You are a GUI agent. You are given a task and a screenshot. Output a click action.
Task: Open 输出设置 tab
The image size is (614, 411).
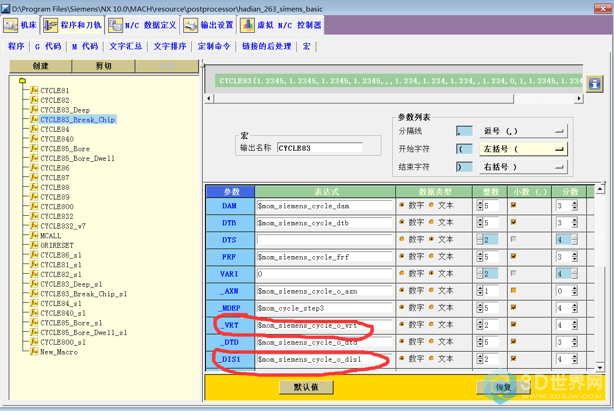pos(209,25)
